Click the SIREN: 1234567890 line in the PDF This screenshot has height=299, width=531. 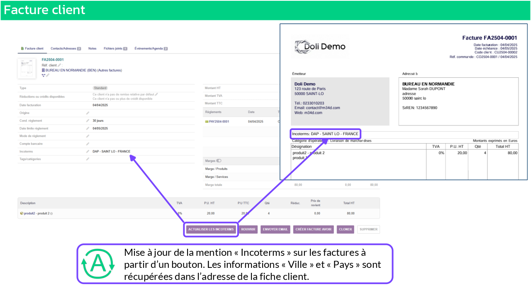pos(420,108)
